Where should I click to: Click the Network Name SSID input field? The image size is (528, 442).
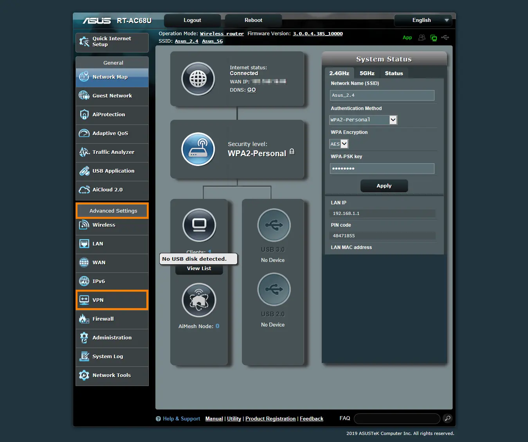382,95
